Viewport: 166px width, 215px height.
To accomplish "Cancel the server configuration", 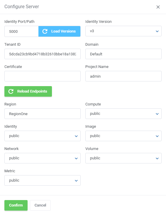I will (x=40, y=205).
